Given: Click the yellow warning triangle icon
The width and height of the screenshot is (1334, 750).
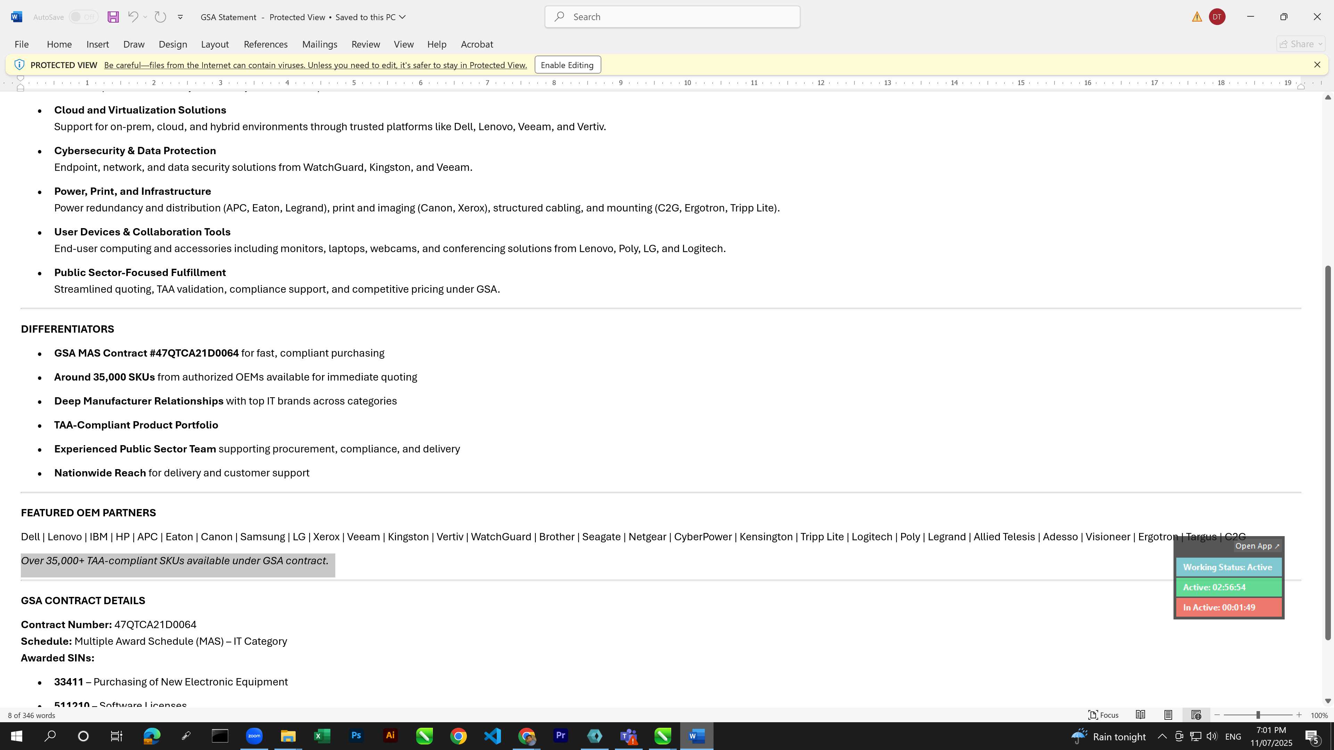Looking at the screenshot, I should click(1197, 17).
